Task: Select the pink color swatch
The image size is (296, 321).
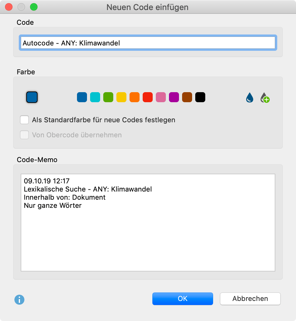Action: pos(161,97)
